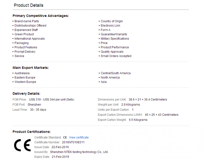The width and height of the screenshot is (204, 159).
Task: Click the Distributorships Offered list item
Action: [x=30, y=26]
